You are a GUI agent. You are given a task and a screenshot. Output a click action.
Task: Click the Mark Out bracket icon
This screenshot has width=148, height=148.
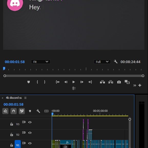point(45,82)
